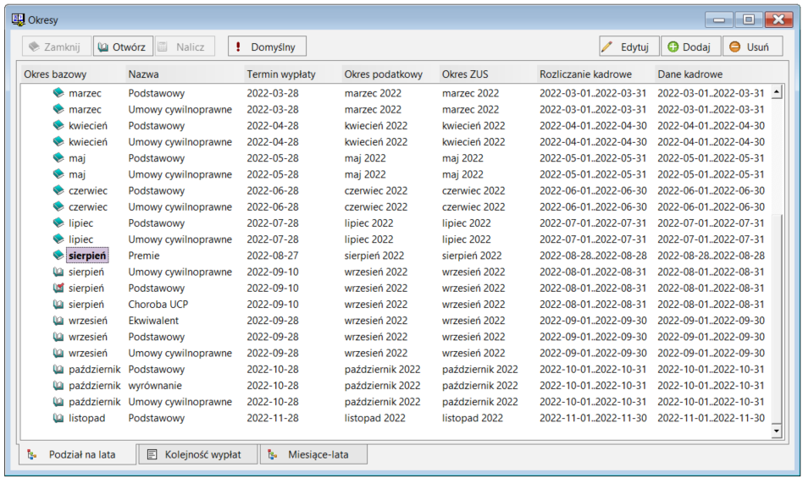Click payment date 2022-05-28 in maj Podstawowy row
The width and height of the screenshot is (803, 478).
click(x=273, y=158)
